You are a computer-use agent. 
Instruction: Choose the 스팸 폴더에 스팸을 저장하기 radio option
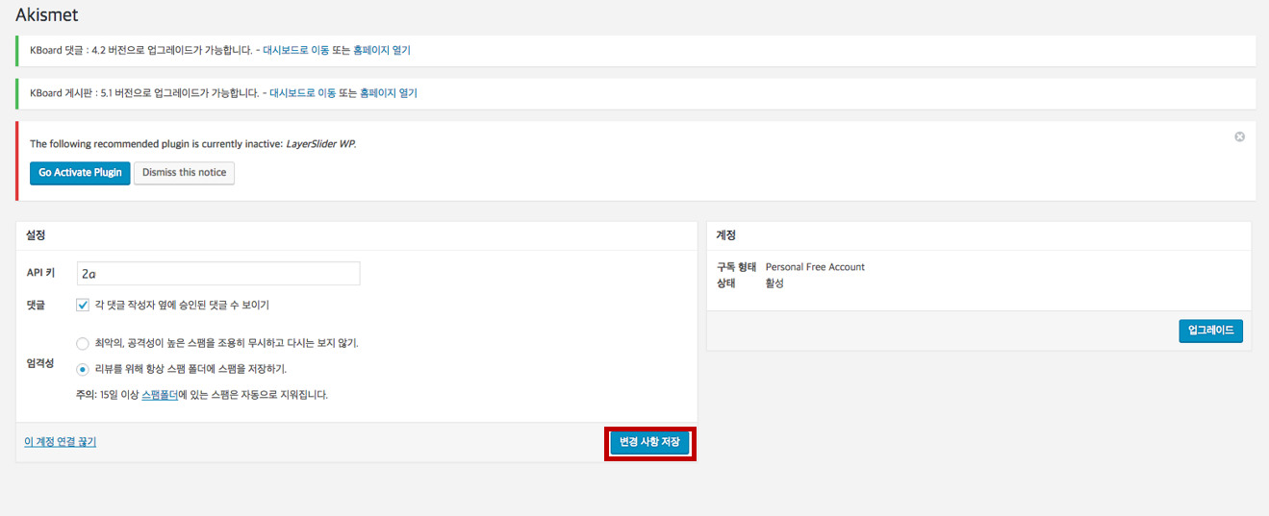click(x=83, y=369)
